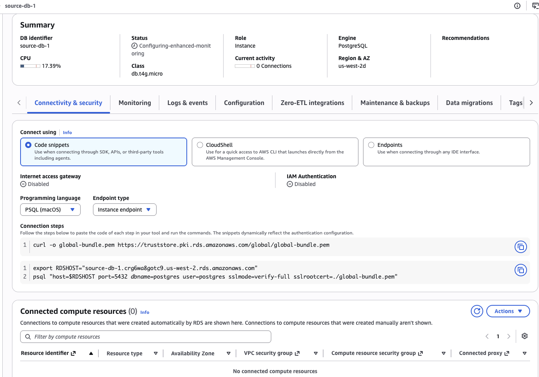Screen dimensions: 539x377
Task: Click the source-db-1 page title
Action: tap(20, 6)
